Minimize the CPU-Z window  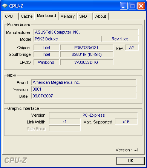click(124, 6)
